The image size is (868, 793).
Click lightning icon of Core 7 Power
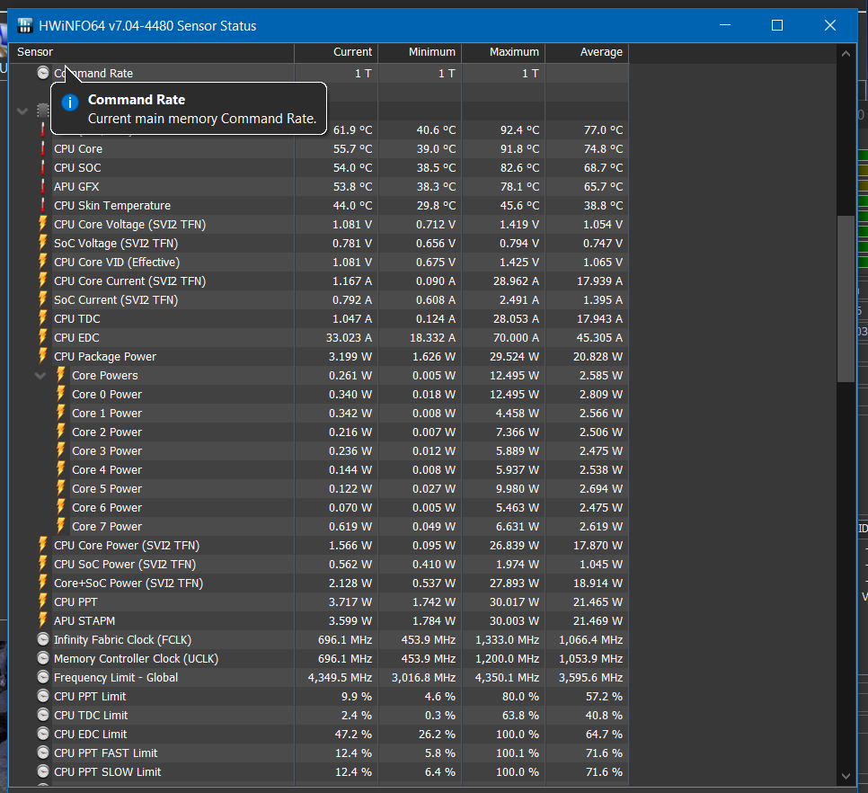(x=61, y=526)
